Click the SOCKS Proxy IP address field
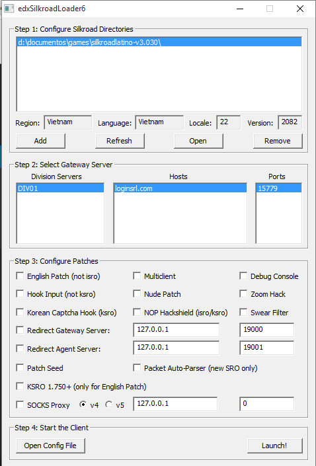Screen dimensions: 316x466 tap(175, 404)
